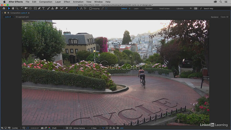This screenshot has width=231, height=130.
Task: Open Creative Cloud menu bar icon
Action: pyautogui.click(x=215, y=2)
